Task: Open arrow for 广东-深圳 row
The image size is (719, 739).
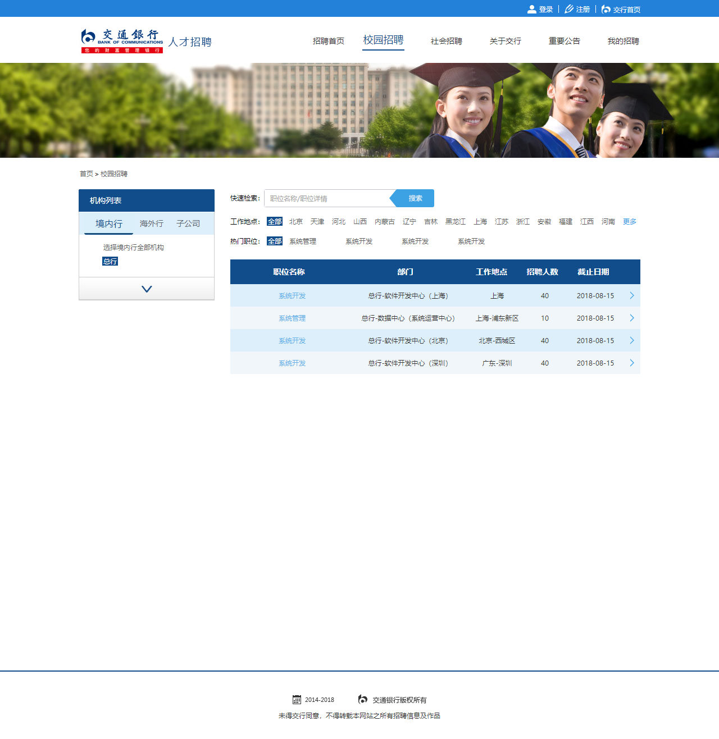Action: coord(632,363)
